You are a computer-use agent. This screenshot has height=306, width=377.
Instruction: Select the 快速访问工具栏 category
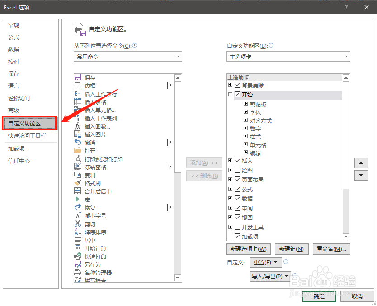pos(27,135)
